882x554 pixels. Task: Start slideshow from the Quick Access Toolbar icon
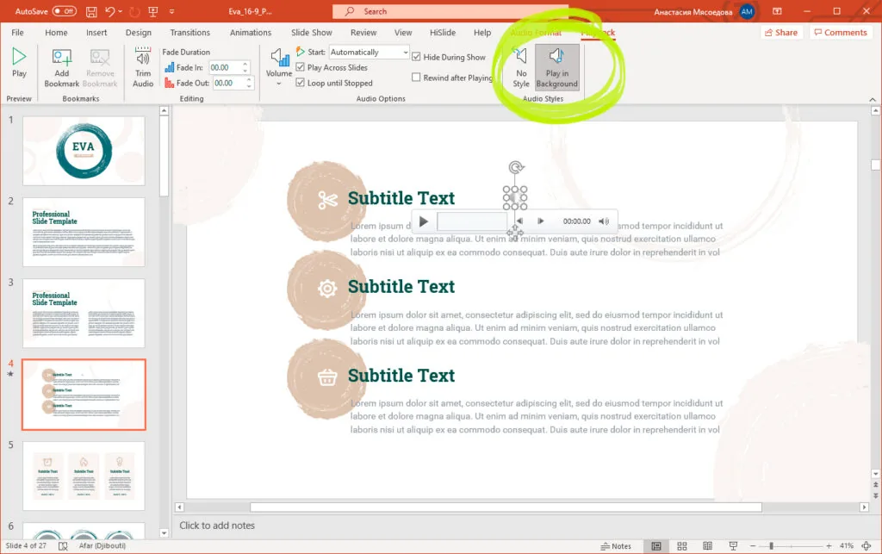click(152, 11)
